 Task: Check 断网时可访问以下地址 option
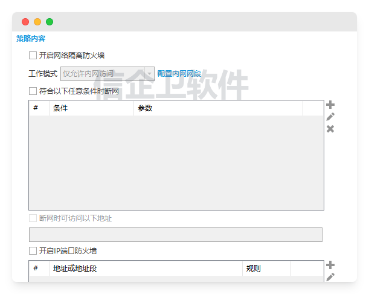(x=33, y=218)
